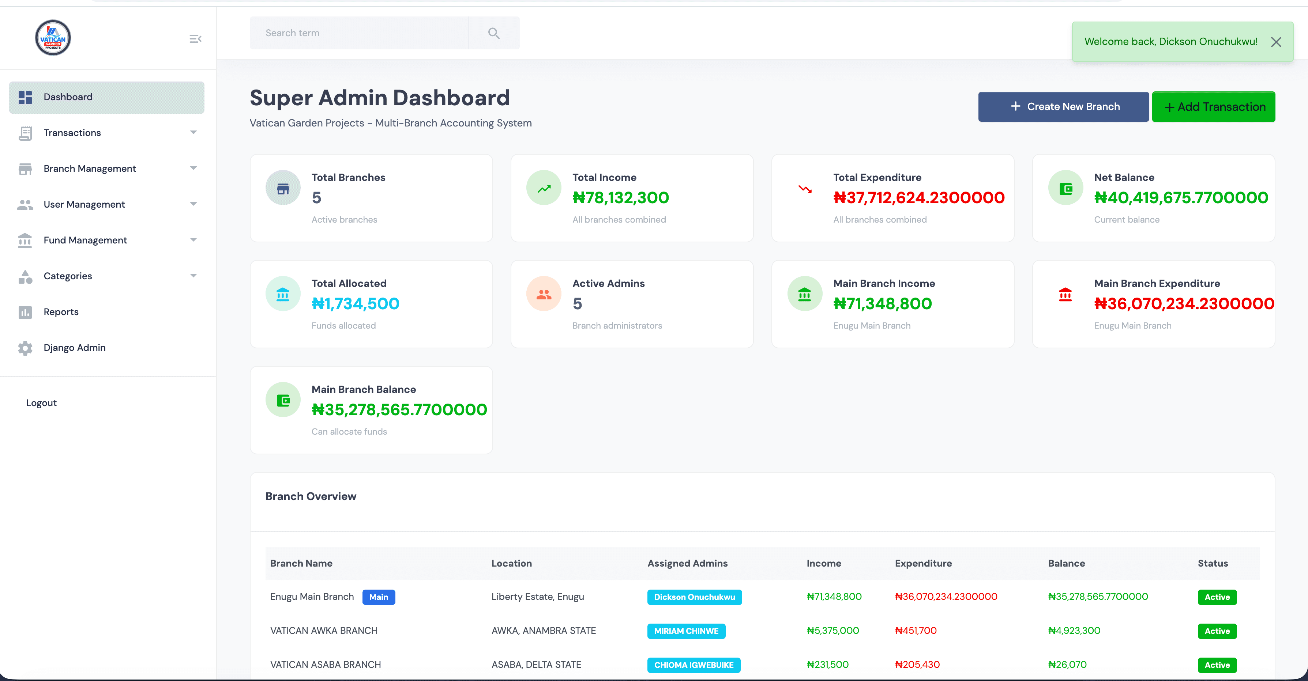Click the Active Admins people icon
The image size is (1308, 681).
click(x=544, y=294)
